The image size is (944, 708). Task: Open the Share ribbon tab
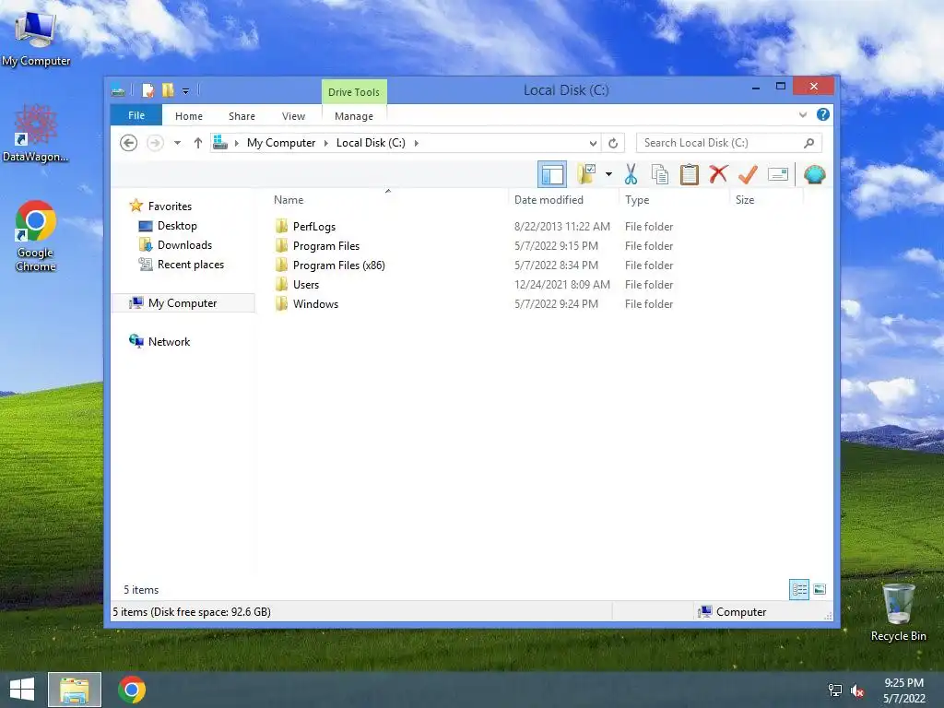pos(242,116)
